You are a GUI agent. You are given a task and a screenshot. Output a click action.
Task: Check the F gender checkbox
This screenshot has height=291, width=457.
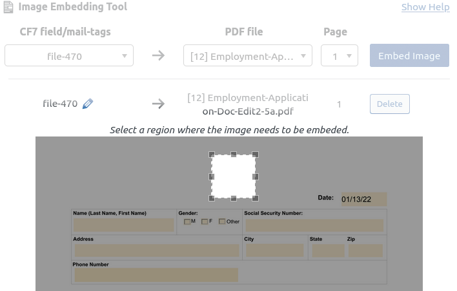point(205,222)
